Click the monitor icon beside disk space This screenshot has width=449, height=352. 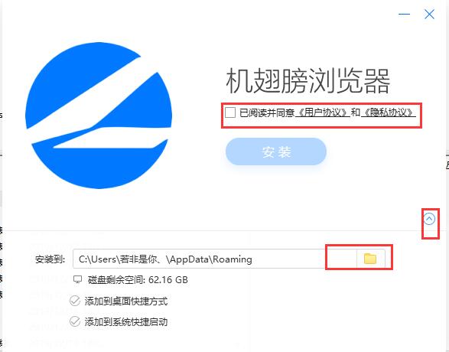[x=77, y=279]
